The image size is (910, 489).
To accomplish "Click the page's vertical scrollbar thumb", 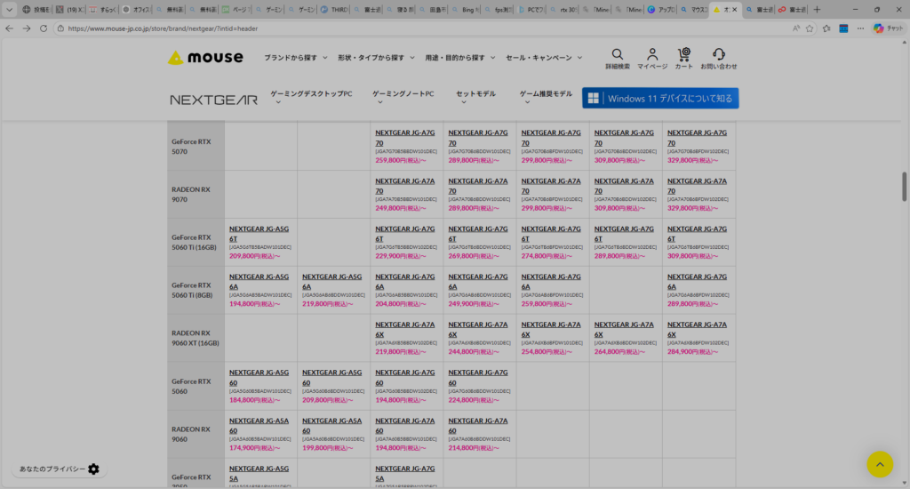I will (x=905, y=185).
